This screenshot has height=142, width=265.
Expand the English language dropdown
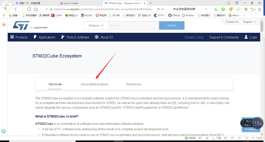pyautogui.click(x=249, y=22)
